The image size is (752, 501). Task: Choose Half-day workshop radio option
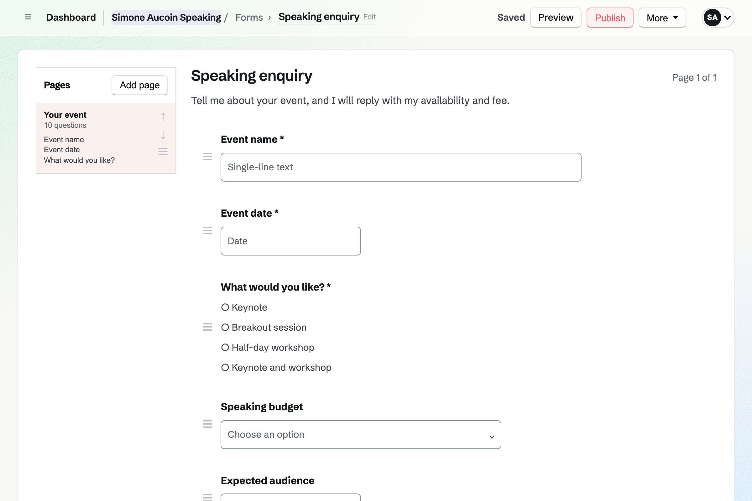225,348
